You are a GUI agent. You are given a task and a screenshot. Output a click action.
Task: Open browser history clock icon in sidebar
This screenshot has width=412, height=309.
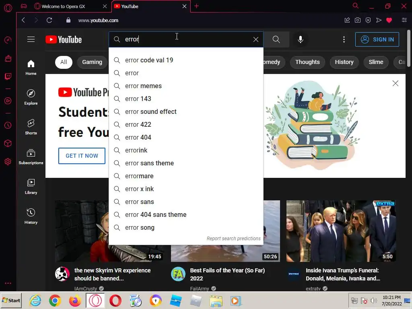(8, 126)
